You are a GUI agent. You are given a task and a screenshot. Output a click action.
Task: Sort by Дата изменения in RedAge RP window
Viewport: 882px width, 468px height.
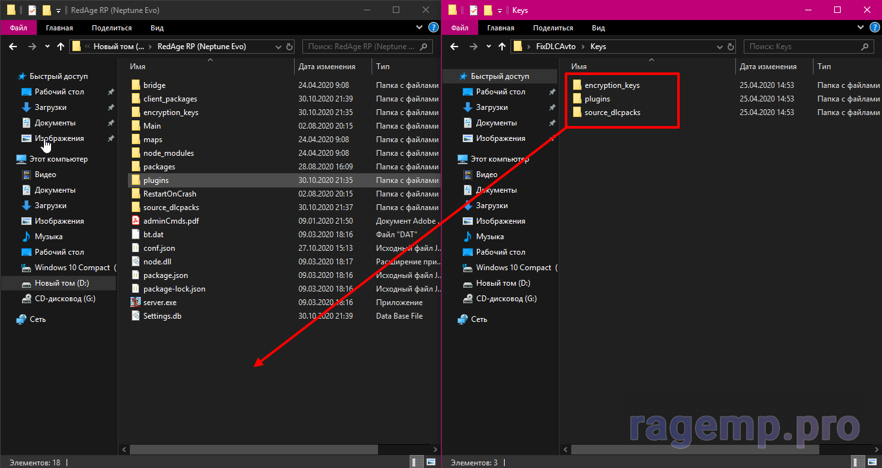point(333,67)
